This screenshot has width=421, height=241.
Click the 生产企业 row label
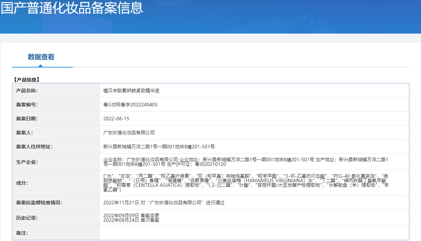coord(27,162)
